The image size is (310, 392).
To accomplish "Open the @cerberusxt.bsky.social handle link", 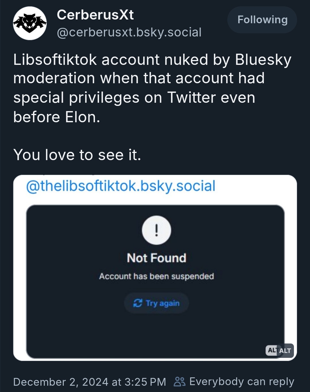I will click(x=129, y=32).
